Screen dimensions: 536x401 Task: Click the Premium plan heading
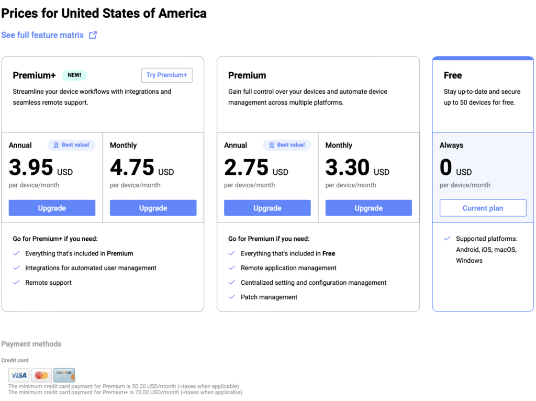(x=247, y=75)
